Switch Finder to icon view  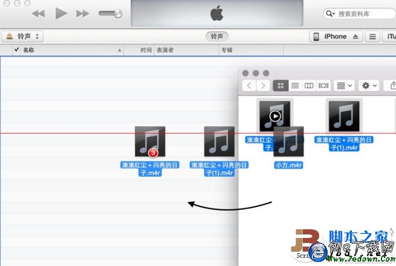pyautogui.click(x=281, y=86)
